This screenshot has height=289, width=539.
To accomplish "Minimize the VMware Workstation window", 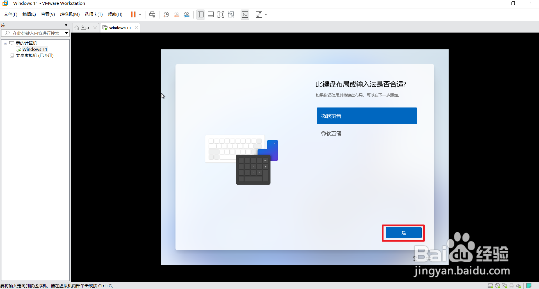I will pyautogui.click(x=497, y=3).
